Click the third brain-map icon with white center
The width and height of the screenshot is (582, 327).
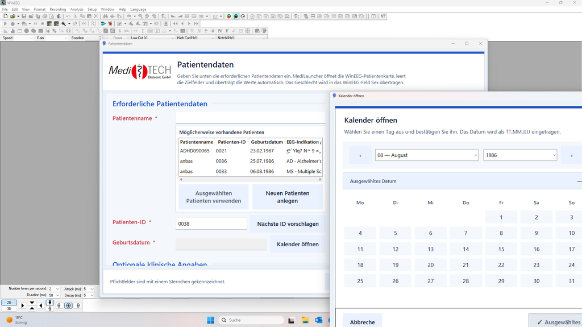tap(243, 16)
